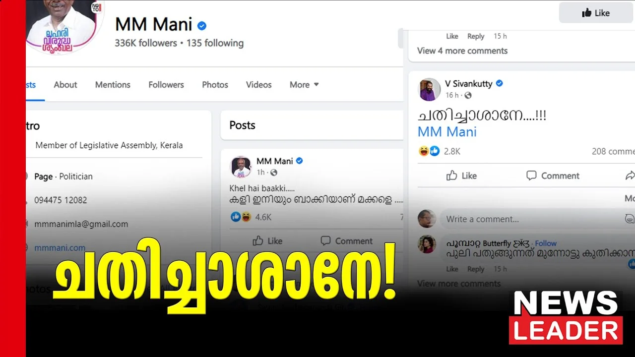This screenshot has width=635, height=357.
Task: Like V Sivankutty's post with thumbs-up icon
Action: pyautogui.click(x=461, y=176)
